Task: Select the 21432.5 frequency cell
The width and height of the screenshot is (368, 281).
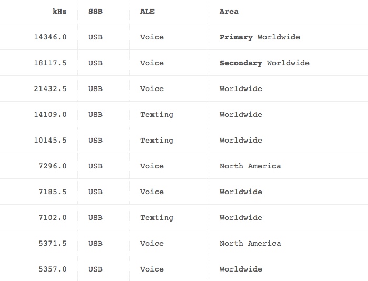Action: pyautogui.click(x=50, y=89)
